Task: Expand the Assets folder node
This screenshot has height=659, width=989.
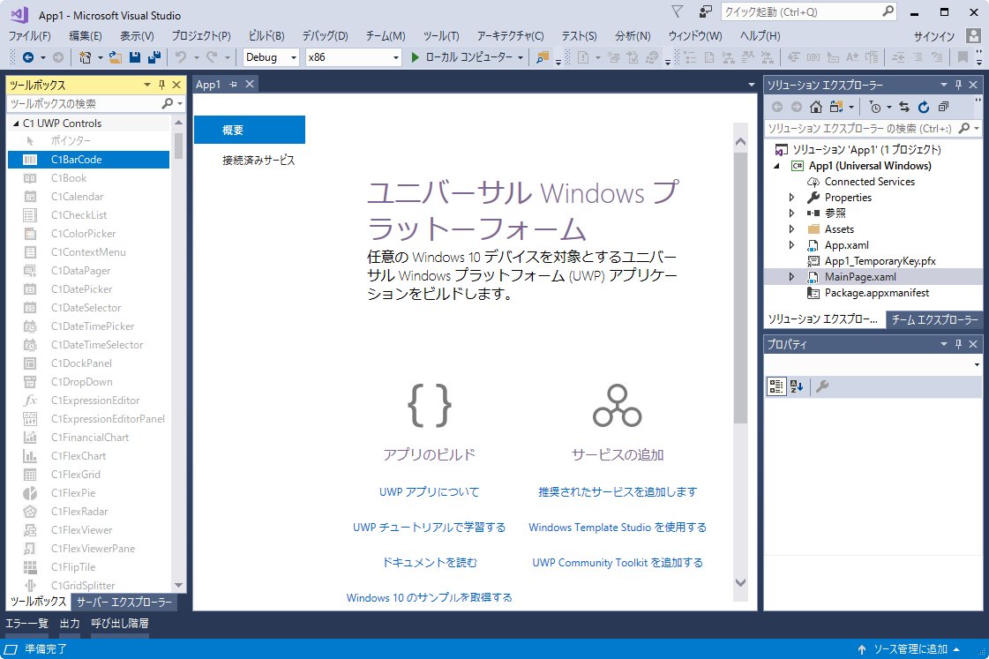Action: [x=791, y=229]
